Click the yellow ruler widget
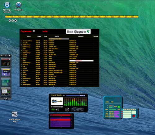This screenshot has width=155, height=135. click(72, 17)
